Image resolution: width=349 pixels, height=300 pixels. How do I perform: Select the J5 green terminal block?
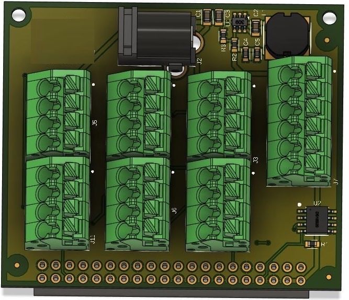click(58, 113)
